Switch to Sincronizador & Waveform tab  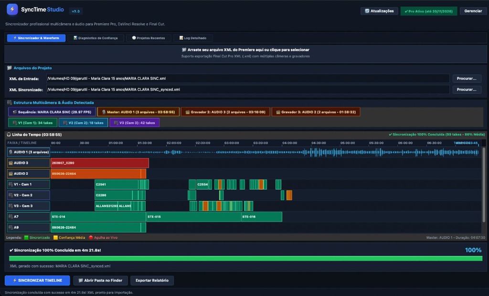coord(36,38)
